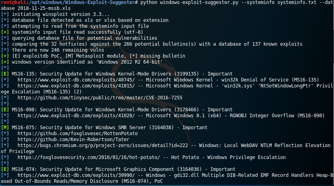Viewport: 334px width, 186px height.
Task: Click the /opt/windows/Windows-Exploit-Suggester path
Action: (80, 2)
